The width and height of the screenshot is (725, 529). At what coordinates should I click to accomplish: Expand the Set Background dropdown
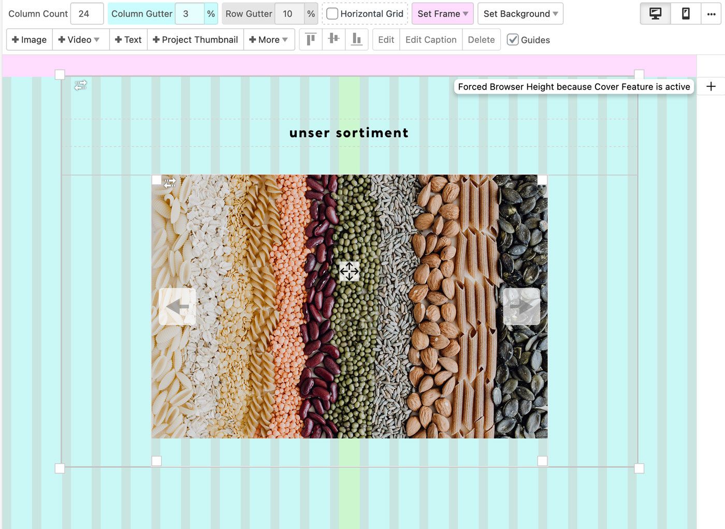[520, 14]
